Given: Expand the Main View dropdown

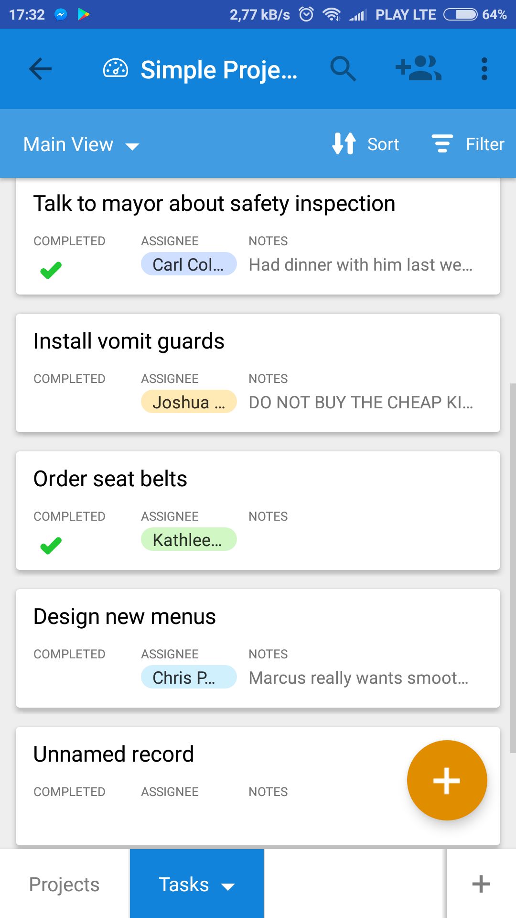Looking at the screenshot, I should pos(81,144).
